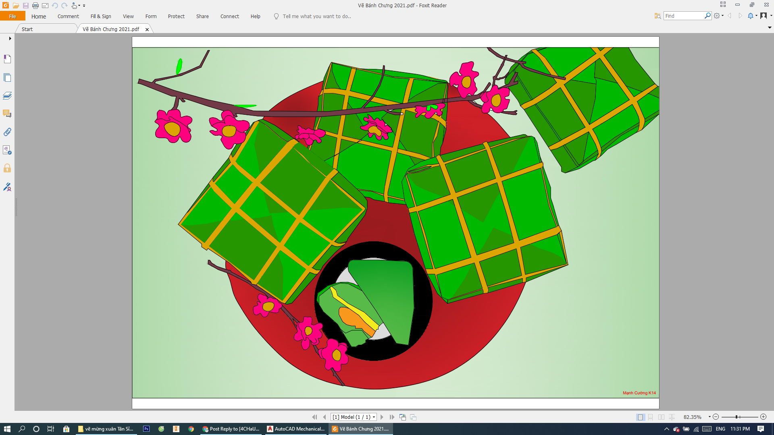Open the Bookmarks panel icon
Viewport: 774px width, 435px height.
(x=7, y=59)
